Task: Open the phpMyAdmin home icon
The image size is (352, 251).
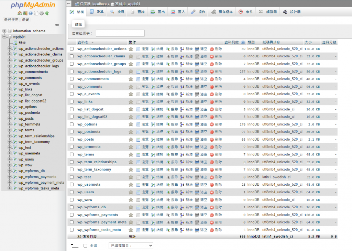Action: click(20, 13)
